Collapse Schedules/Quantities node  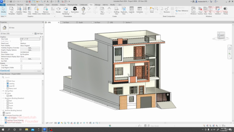point(1,115)
